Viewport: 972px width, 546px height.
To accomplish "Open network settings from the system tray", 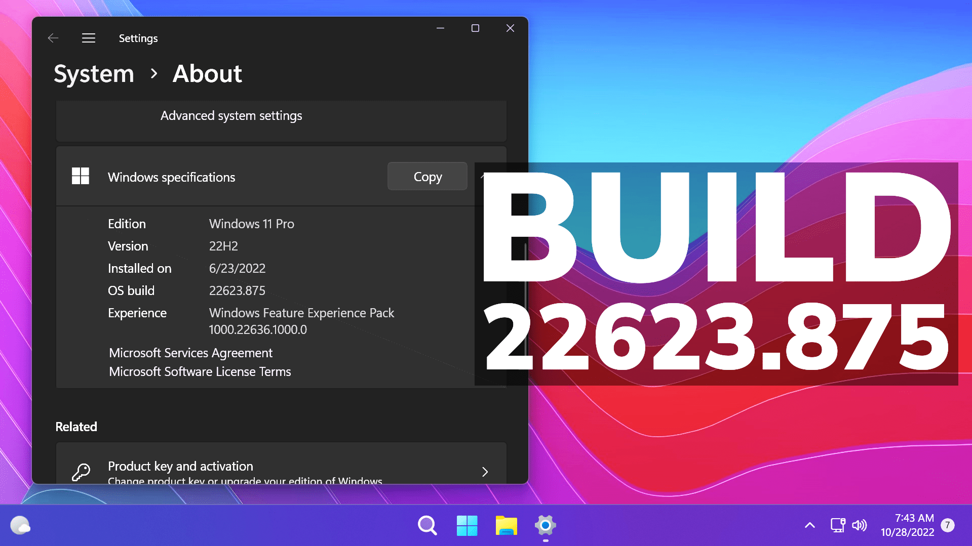I will [x=838, y=525].
